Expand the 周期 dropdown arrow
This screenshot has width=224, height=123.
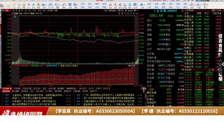tap(59, 5)
